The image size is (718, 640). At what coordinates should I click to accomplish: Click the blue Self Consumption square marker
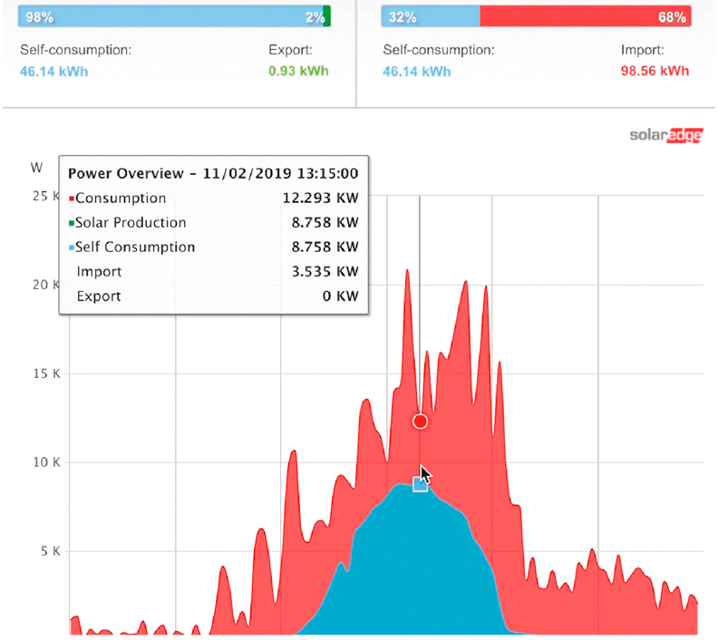tap(421, 485)
